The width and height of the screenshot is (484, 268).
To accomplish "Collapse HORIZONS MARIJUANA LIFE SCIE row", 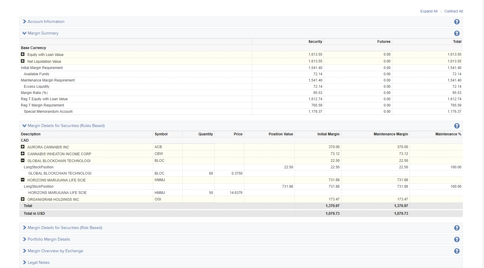I will tap(23, 180).
